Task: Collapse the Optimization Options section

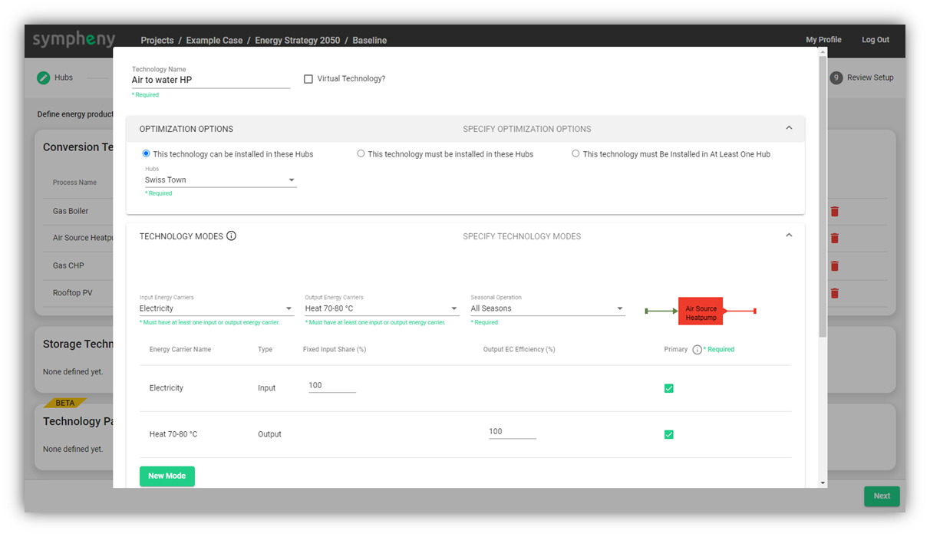Action: (789, 128)
